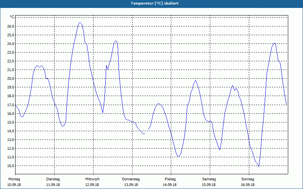The width and height of the screenshot is (303, 189).
Task: Click the date 13.09.18
Action: click(x=131, y=185)
